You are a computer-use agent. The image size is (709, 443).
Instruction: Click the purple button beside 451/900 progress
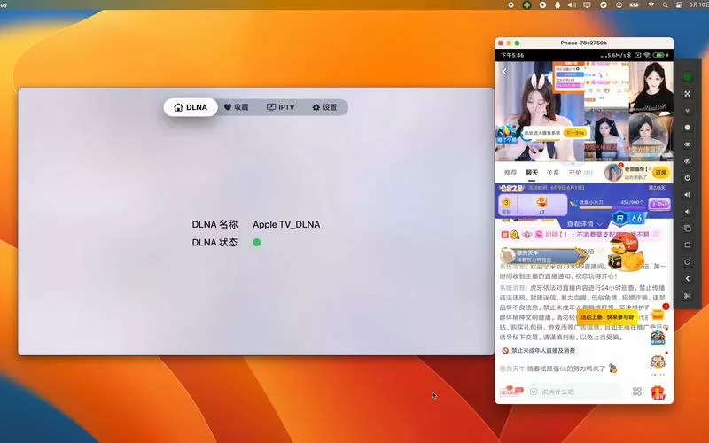coord(658,205)
